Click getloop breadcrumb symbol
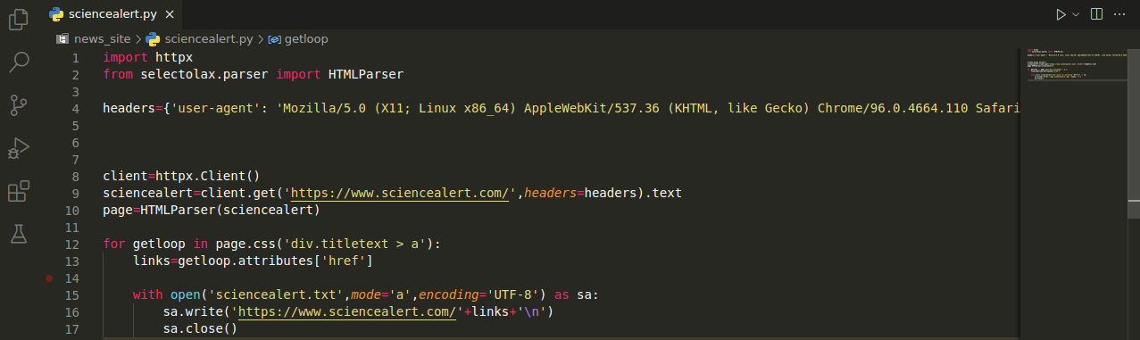 297,39
